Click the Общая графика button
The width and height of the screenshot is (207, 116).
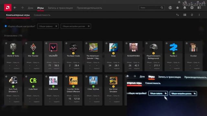pos(48,26)
